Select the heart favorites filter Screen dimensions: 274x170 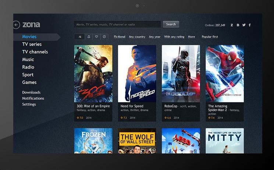coord(96,37)
